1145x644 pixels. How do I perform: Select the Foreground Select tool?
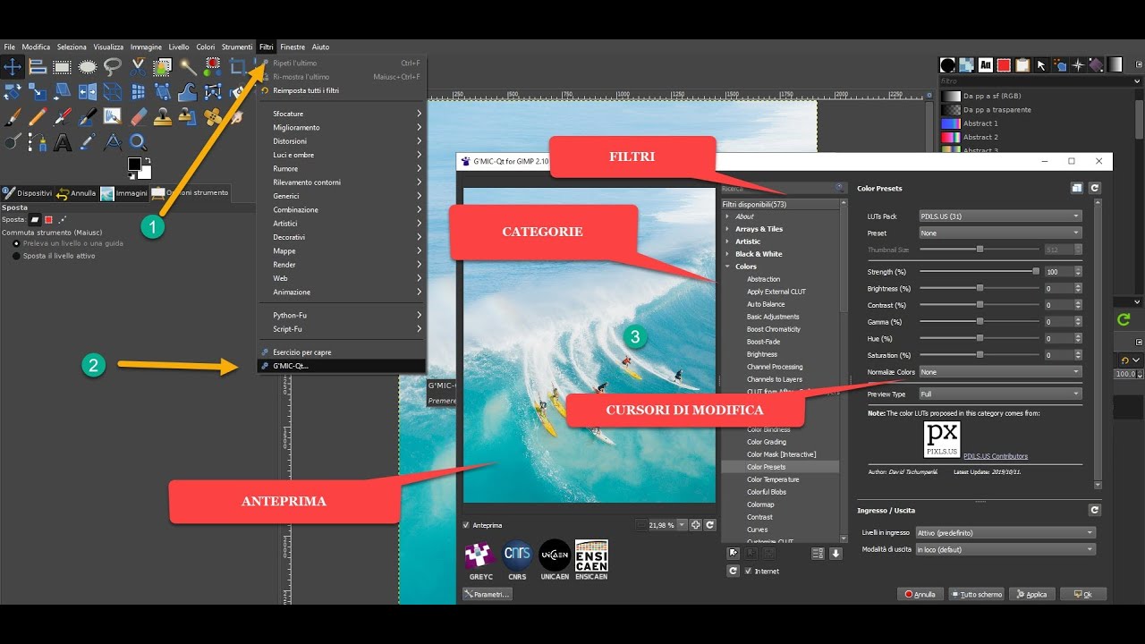pyautogui.click(x=162, y=66)
